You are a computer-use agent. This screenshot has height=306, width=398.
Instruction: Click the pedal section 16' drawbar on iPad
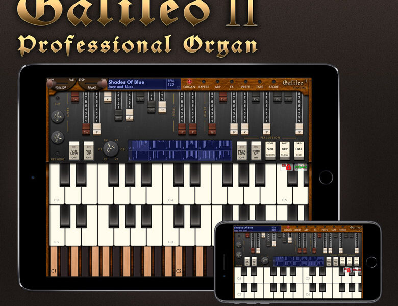[x=182, y=129]
